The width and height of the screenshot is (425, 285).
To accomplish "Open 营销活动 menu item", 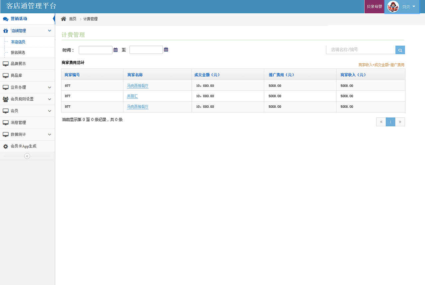I will [27, 19].
